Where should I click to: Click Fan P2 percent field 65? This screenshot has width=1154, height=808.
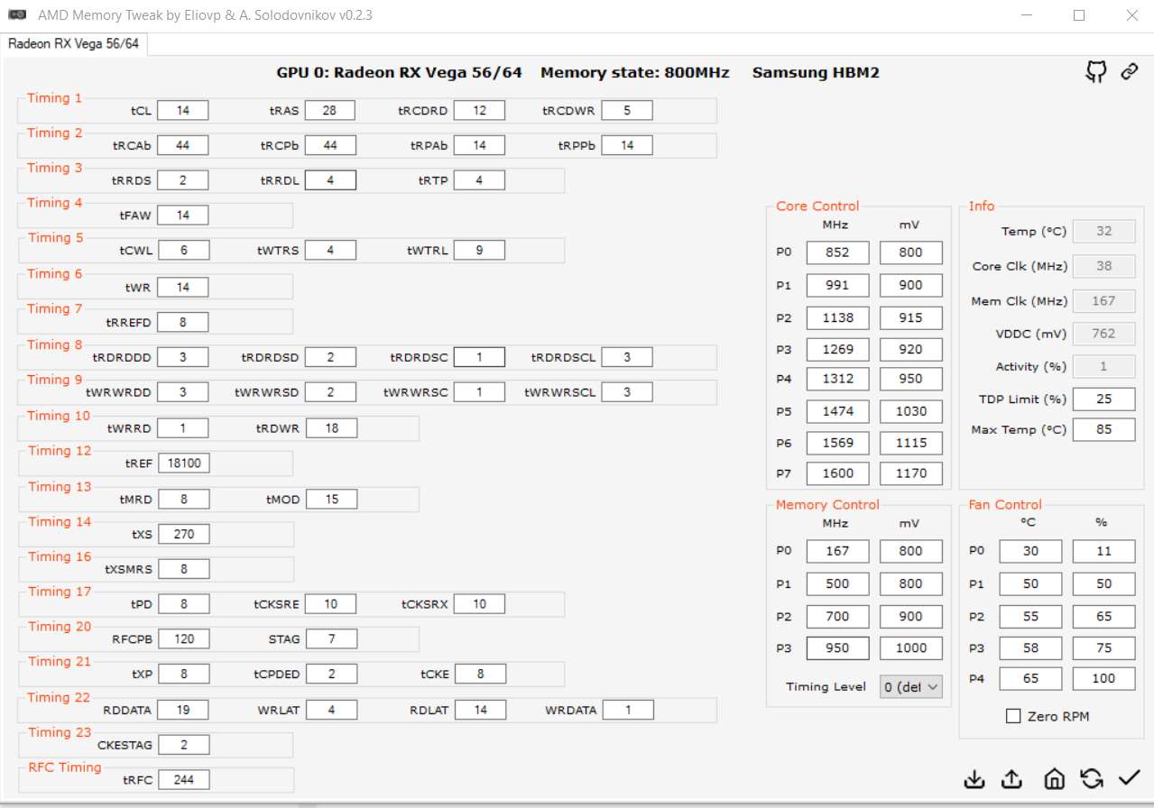point(1104,617)
